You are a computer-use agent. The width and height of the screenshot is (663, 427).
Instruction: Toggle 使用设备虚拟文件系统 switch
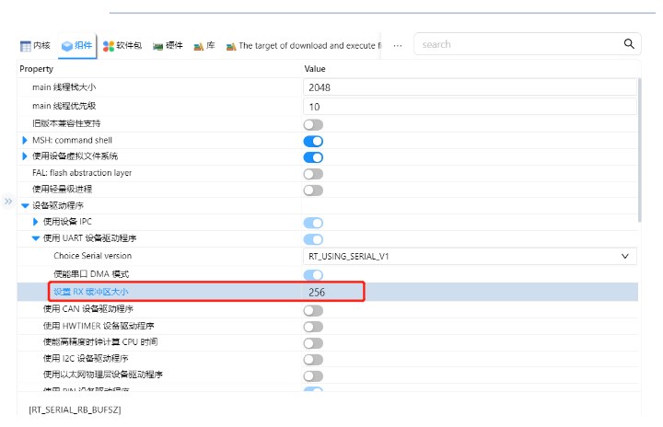pyautogui.click(x=313, y=157)
